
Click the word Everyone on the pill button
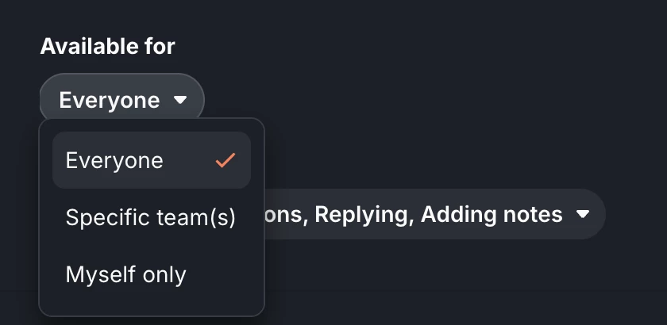(110, 101)
